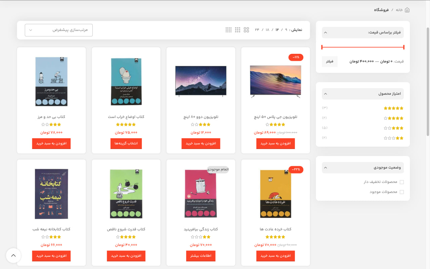Click the left handle of price slider
This screenshot has height=269, width=430.
point(322,47)
